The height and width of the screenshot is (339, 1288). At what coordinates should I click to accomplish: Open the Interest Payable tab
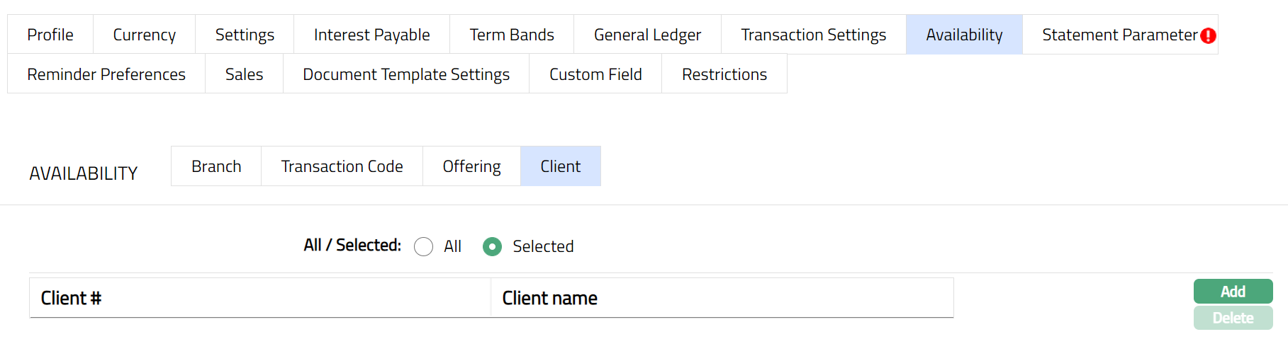[371, 35]
